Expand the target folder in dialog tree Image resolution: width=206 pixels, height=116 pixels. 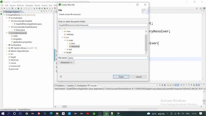(62, 52)
